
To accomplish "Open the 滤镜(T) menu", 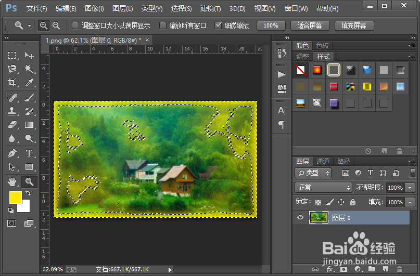I will [211, 8].
